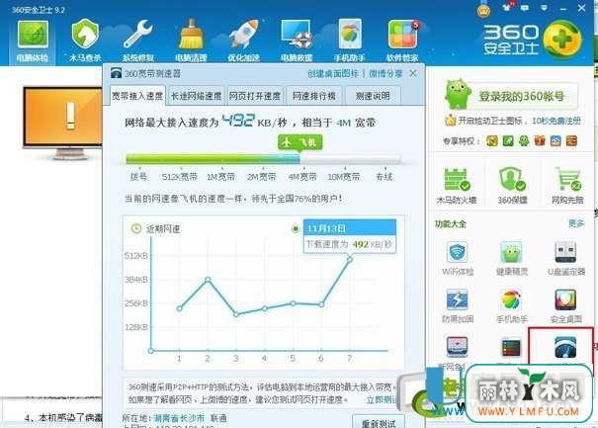
Task: Click data point 1 on speed chart
Action: pos(180,308)
